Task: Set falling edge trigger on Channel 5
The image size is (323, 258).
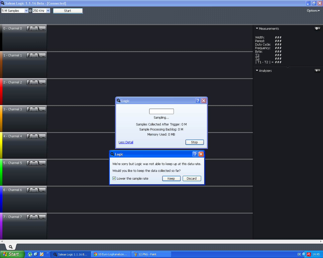Action: pyautogui.click(x=39, y=163)
